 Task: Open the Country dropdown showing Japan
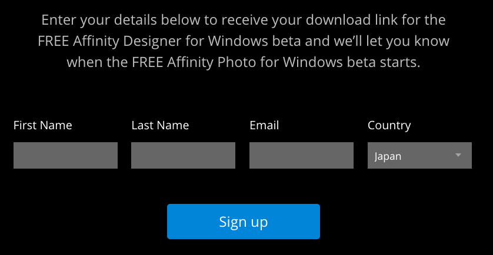pyautogui.click(x=419, y=156)
